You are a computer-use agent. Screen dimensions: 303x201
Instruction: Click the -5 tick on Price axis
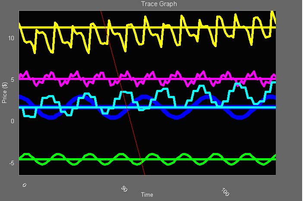click(12, 163)
